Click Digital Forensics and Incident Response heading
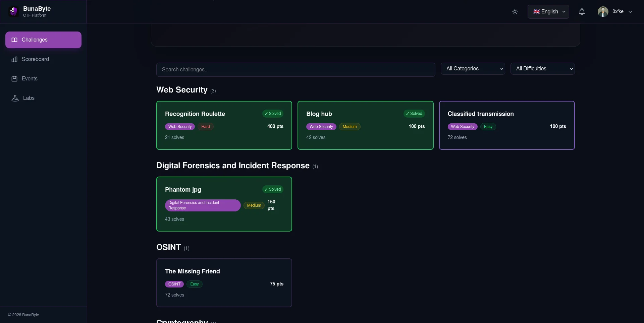 coord(233,166)
